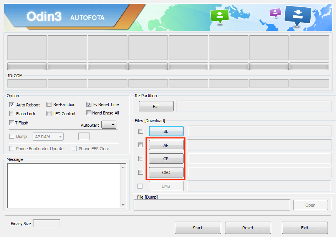Click the Reset button
Screen dimensions: 336x237
248,228
